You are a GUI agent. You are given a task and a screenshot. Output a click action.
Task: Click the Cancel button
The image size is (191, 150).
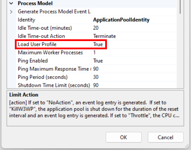165,137
